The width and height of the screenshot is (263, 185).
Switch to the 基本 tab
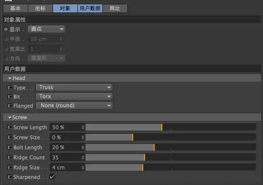click(15, 9)
